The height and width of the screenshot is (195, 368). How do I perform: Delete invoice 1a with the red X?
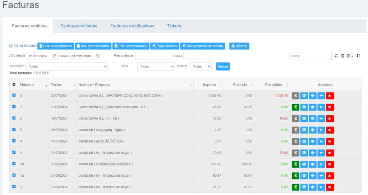330,176
